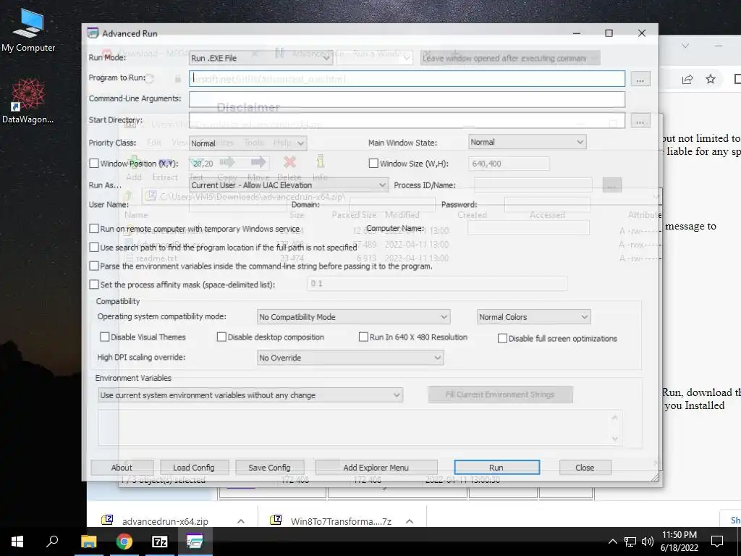Open the Run As dropdown
This screenshot has width=741, height=556.
[289, 185]
